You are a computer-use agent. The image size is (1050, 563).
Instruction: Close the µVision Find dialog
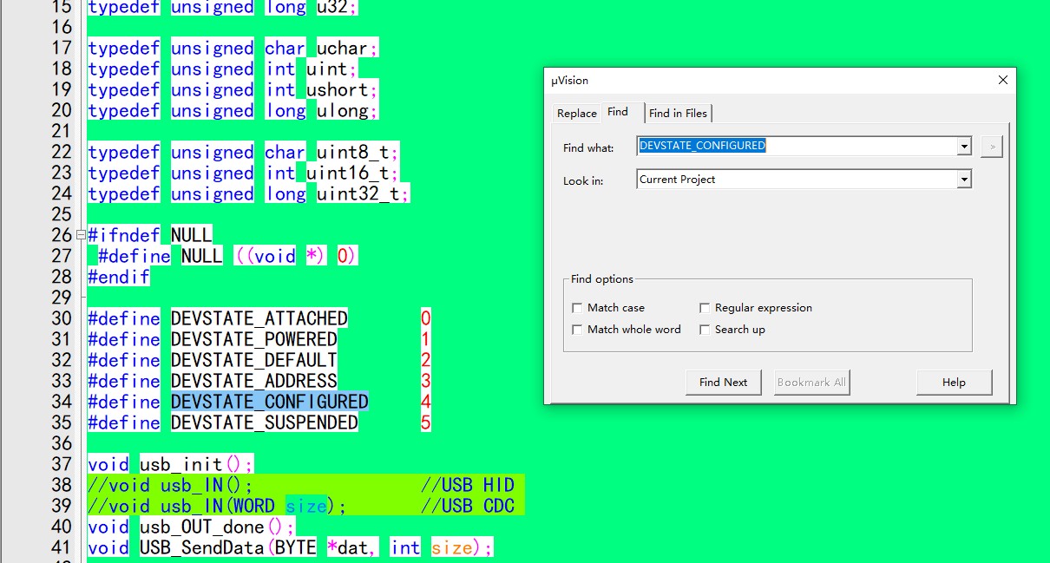pyautogui.click(x=1002, y=80)
